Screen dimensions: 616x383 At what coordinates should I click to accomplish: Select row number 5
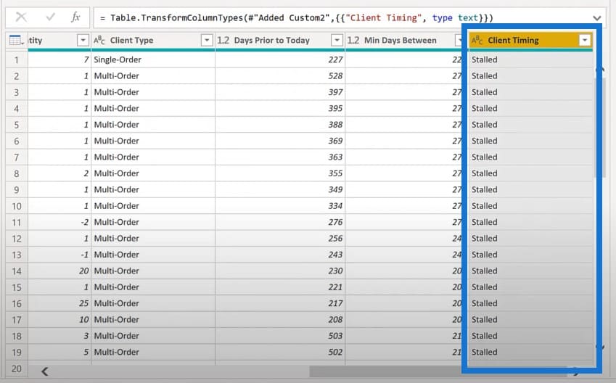[17, 125]
